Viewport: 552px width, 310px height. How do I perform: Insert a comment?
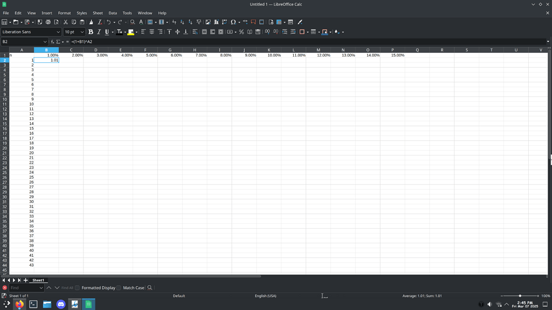point(252,22)
